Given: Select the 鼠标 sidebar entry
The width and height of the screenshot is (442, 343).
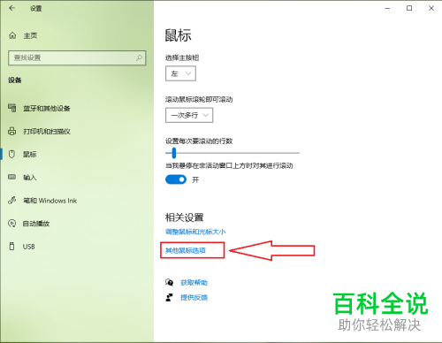Looking at the screenshot, I should (x=30, y=155).
